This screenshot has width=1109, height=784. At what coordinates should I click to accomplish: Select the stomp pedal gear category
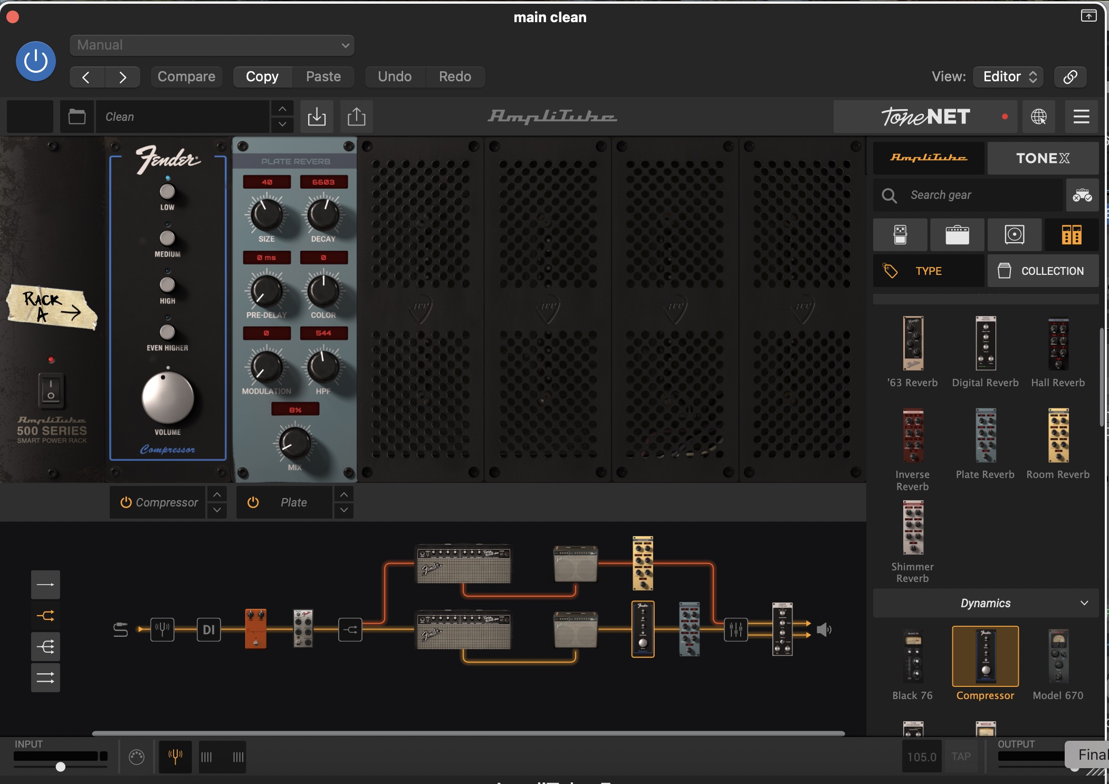pyautogui.click(x=900, y=235)
